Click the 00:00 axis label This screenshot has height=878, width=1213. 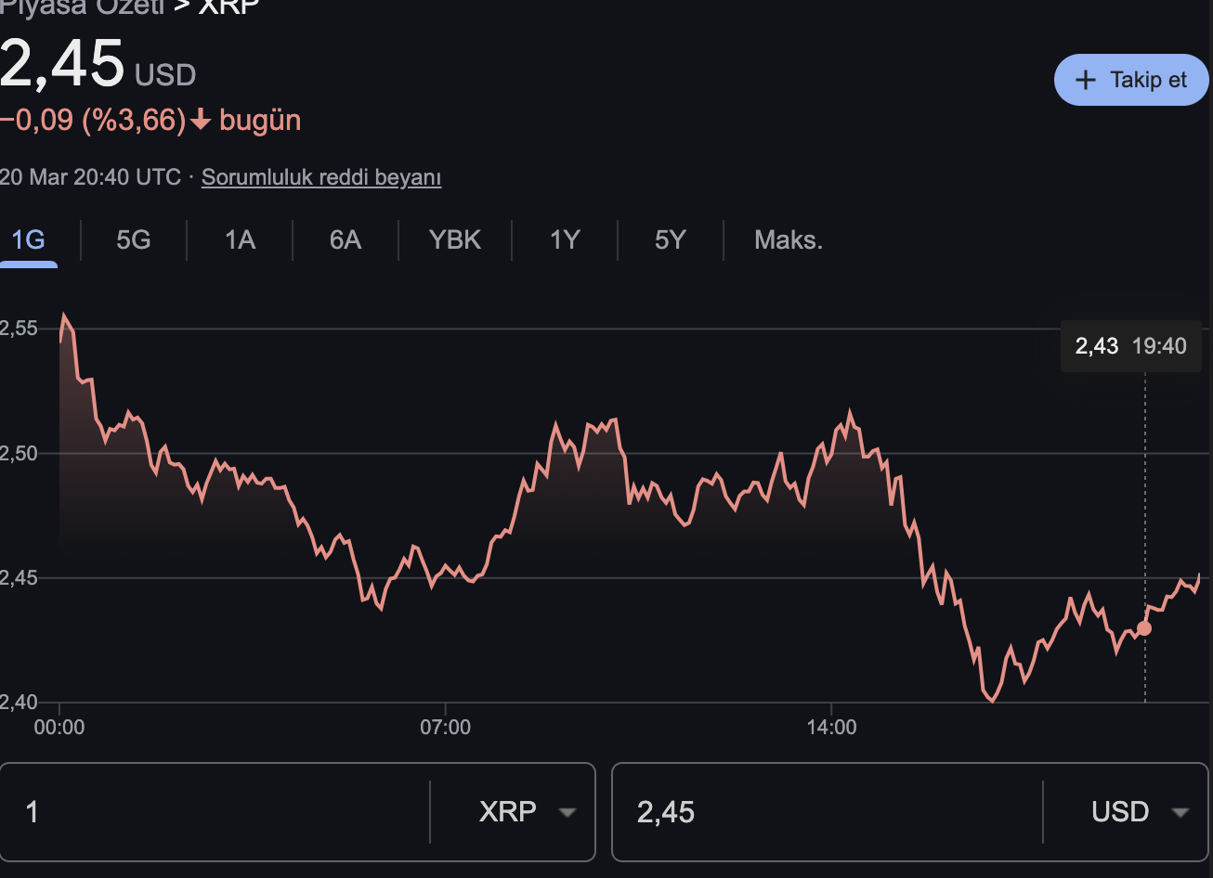click(59, 727)
